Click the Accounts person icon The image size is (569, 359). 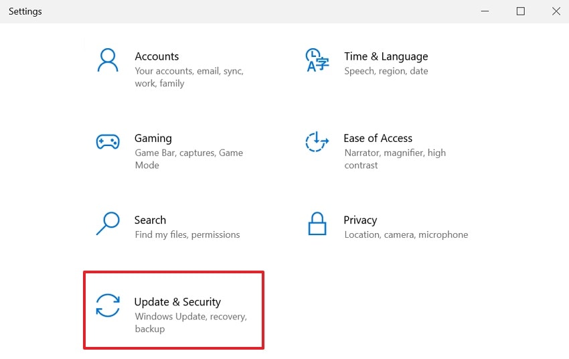[108, 60]
